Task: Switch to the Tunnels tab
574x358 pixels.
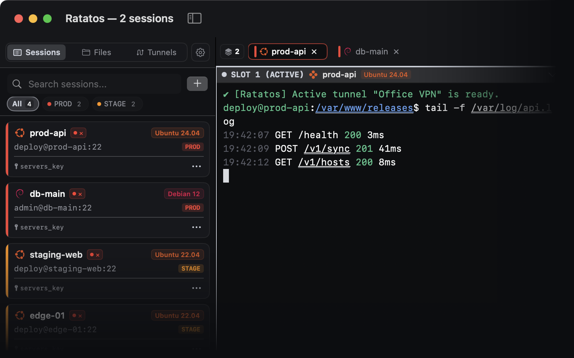Action: [x=156, y=52]
